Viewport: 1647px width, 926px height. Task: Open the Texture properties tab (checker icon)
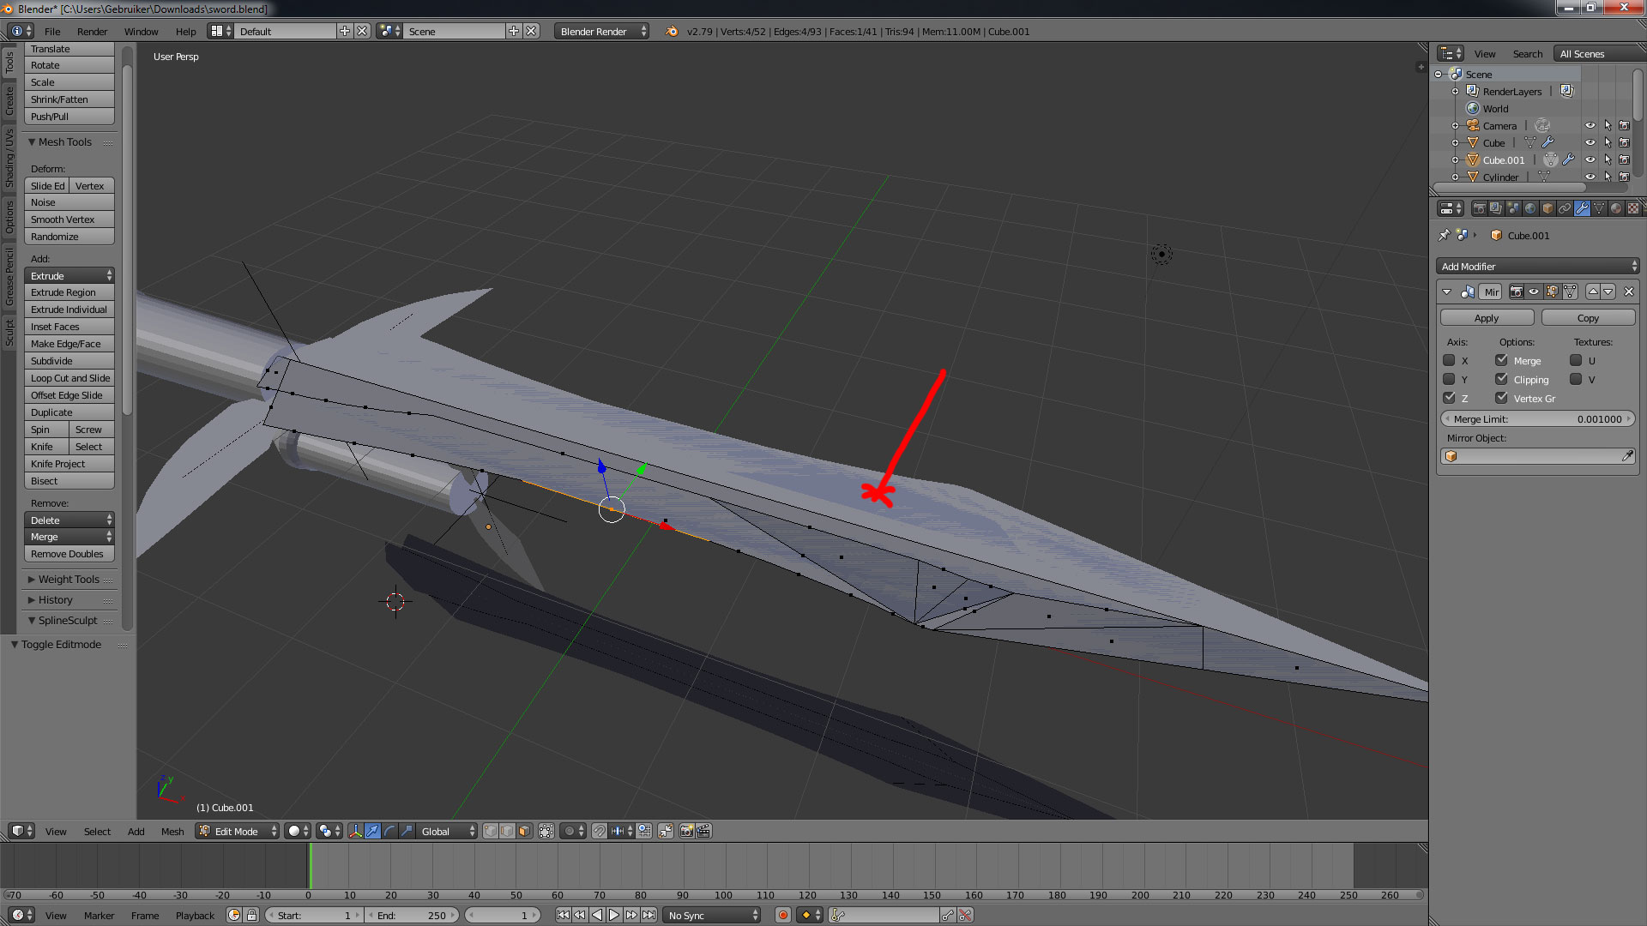1634,208
